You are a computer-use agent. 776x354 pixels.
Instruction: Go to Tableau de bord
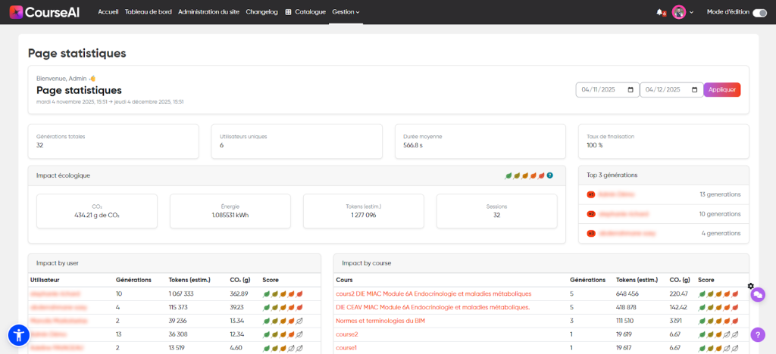[148, 12]
